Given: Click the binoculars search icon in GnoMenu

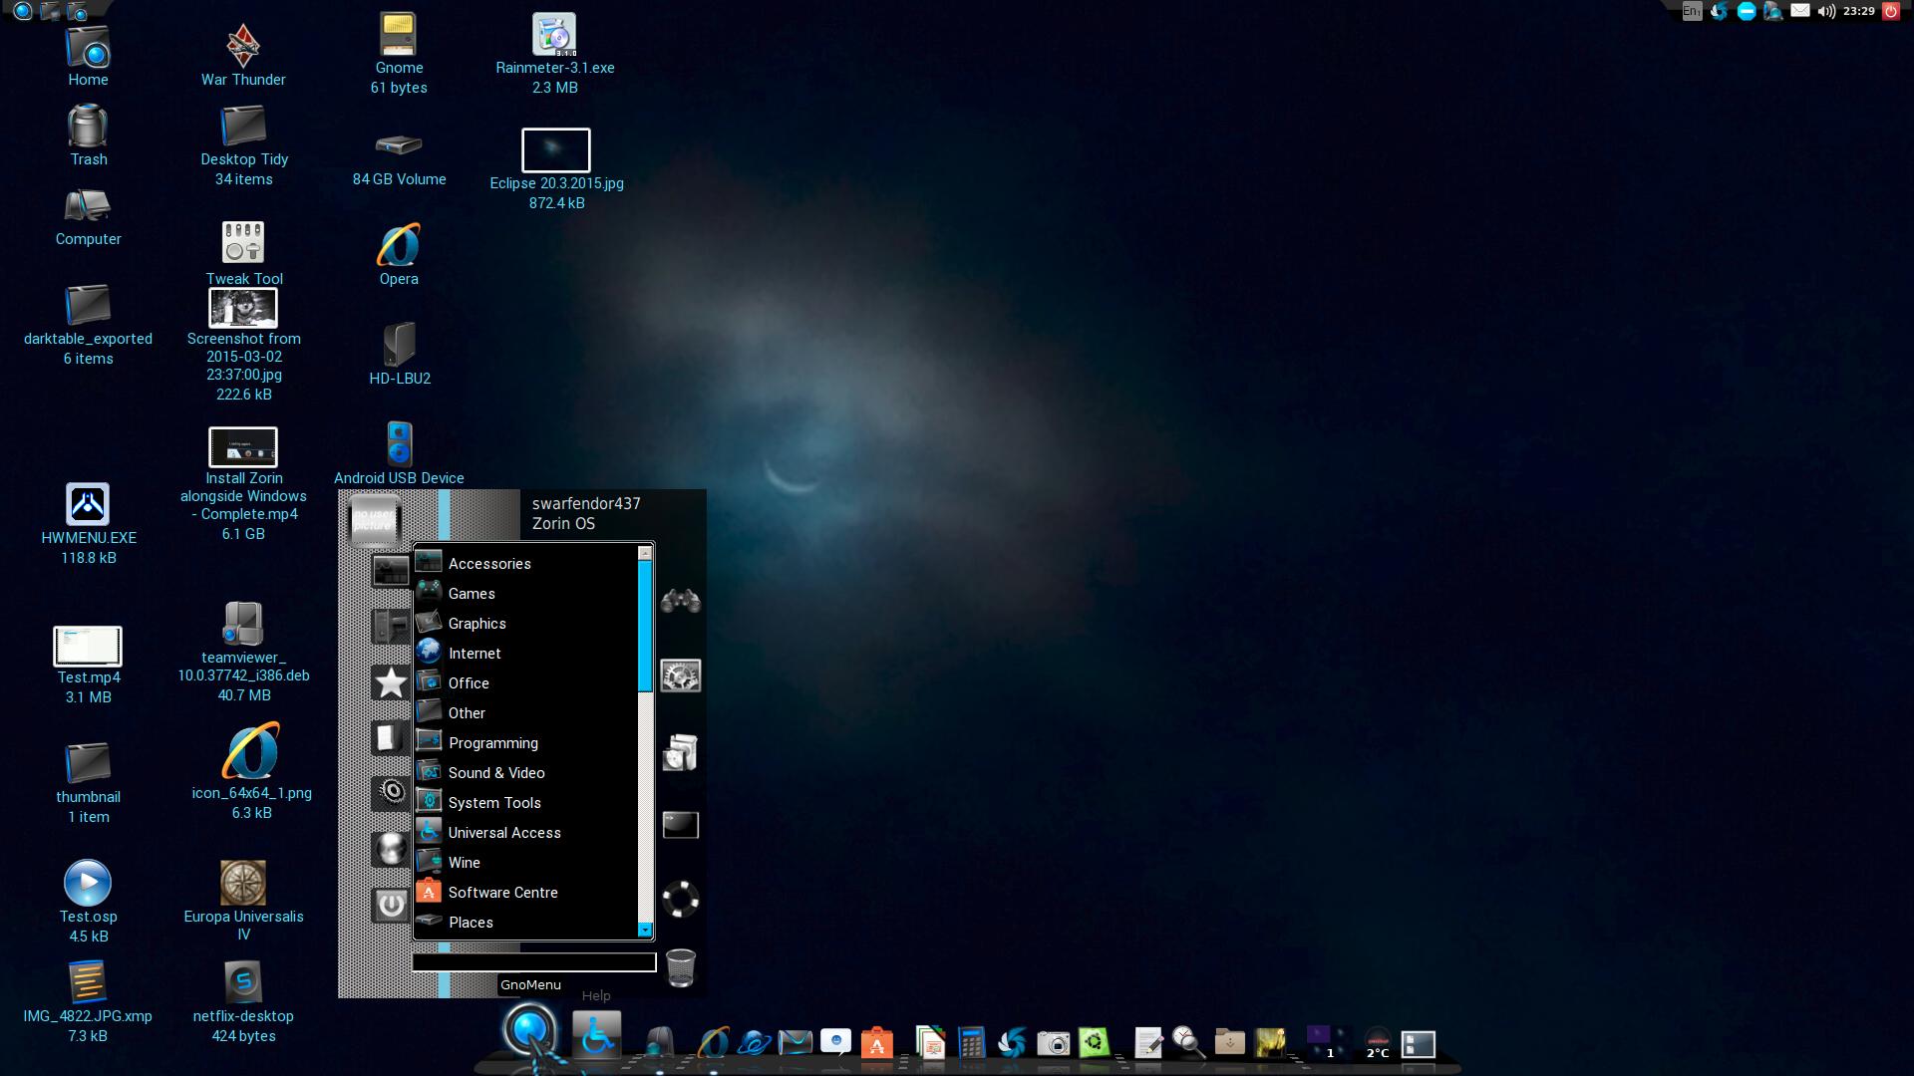Looking at the screenshot, I should point(681,601).
